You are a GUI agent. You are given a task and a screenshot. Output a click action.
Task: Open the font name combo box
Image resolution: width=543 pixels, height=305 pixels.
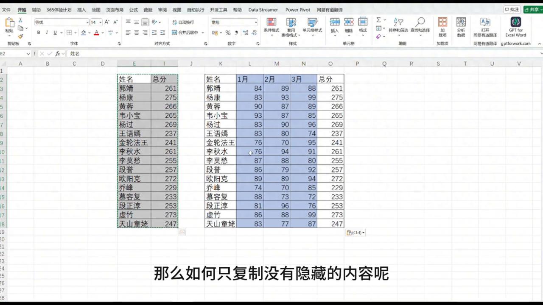[62, 22]
